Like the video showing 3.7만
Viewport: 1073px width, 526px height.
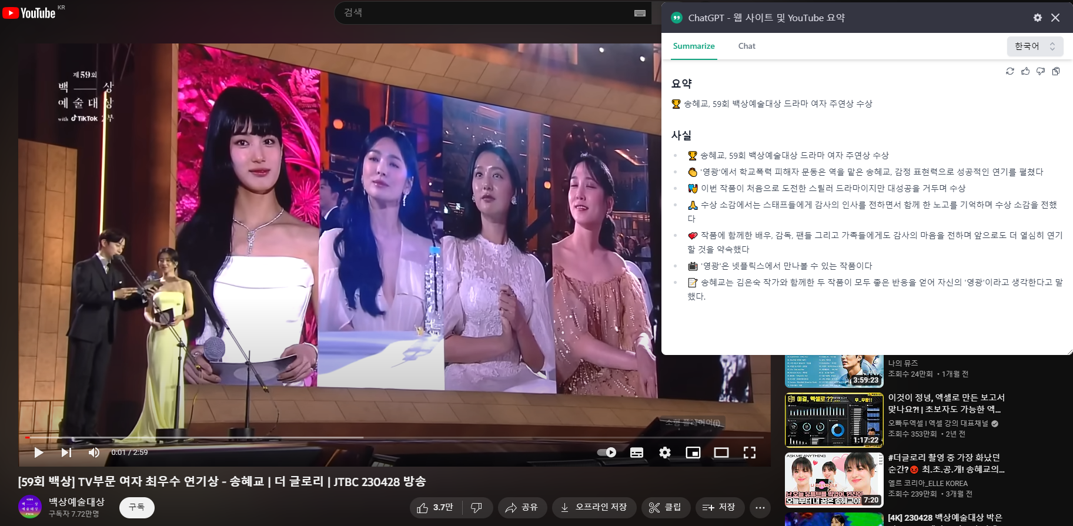[435, 507]
